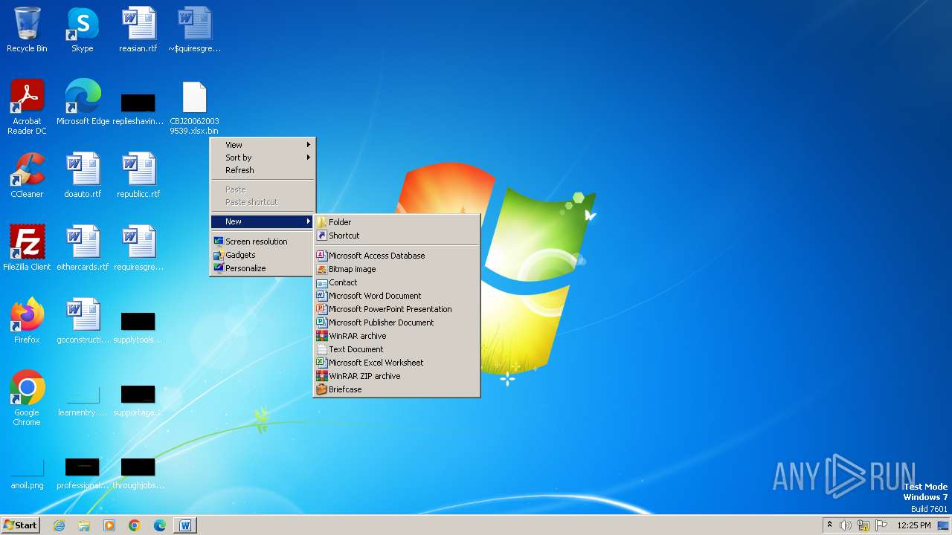This screenshot has height=535, width=952.
Task: Open Edge from the taskbar
Action: tap(160, 525)
